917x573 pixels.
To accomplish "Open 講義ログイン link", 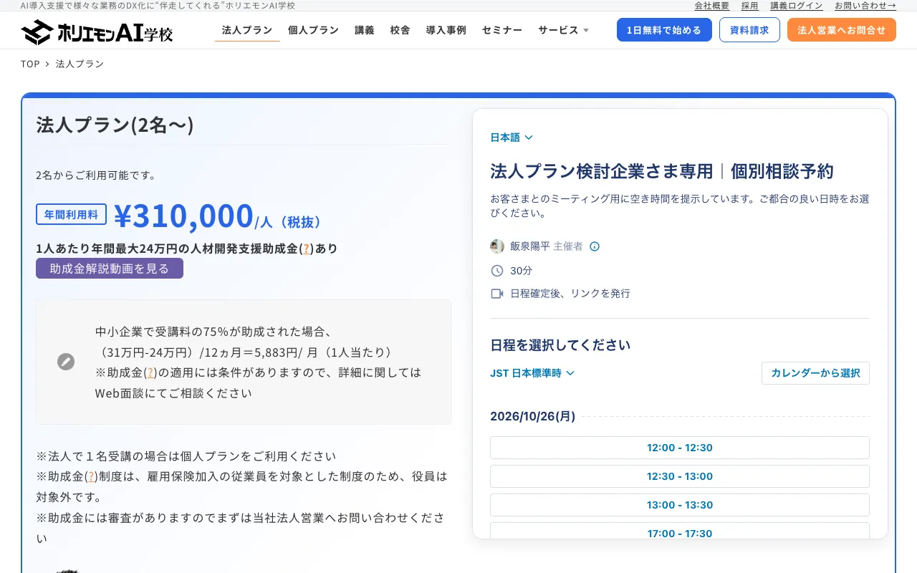I will click(797, 6).
